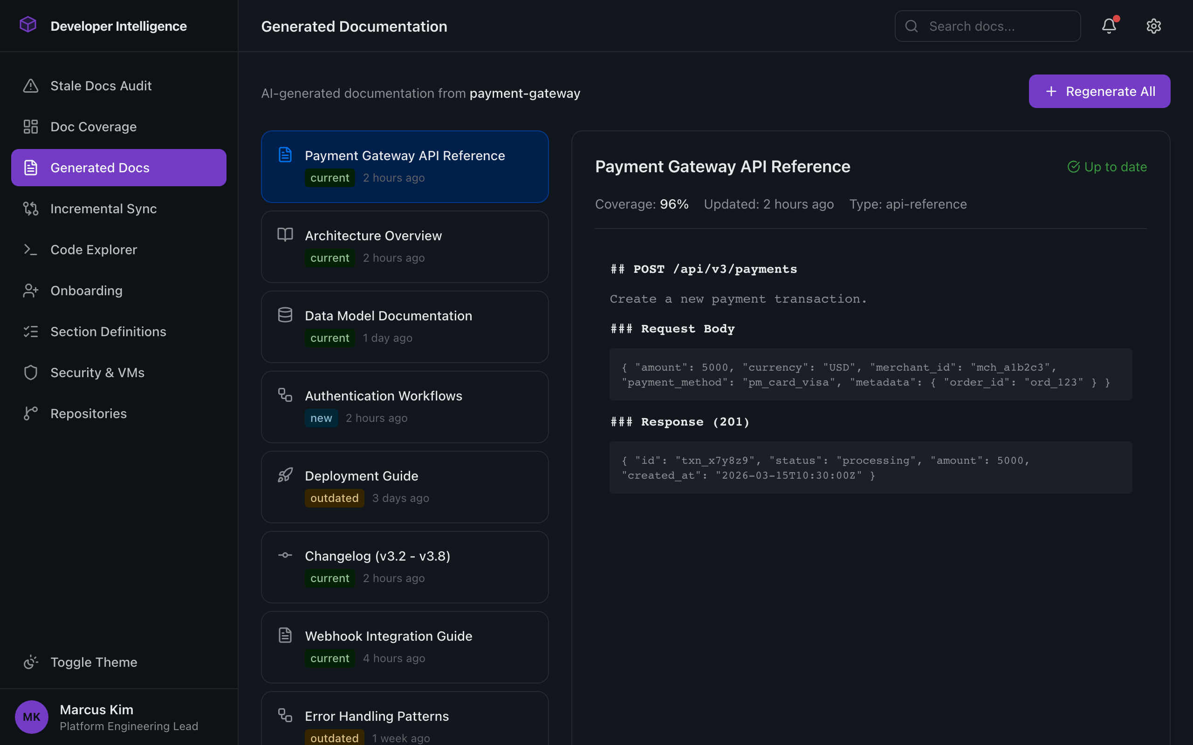Click the Up to date status indicator
The width and height of the screenshot is (1193, 745).
[1107, 167]
